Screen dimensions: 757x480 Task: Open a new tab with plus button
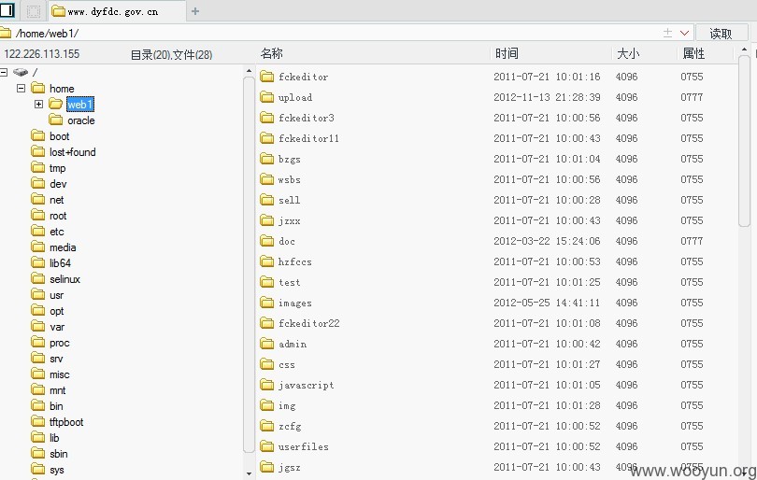coord(195,11)
